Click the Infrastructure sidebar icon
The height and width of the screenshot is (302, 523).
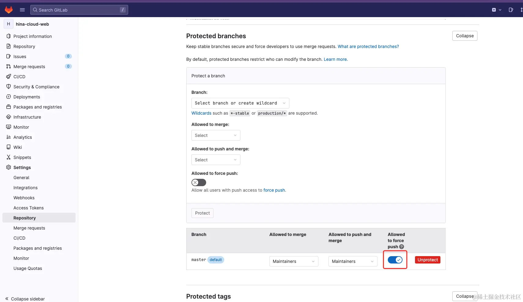9,117
